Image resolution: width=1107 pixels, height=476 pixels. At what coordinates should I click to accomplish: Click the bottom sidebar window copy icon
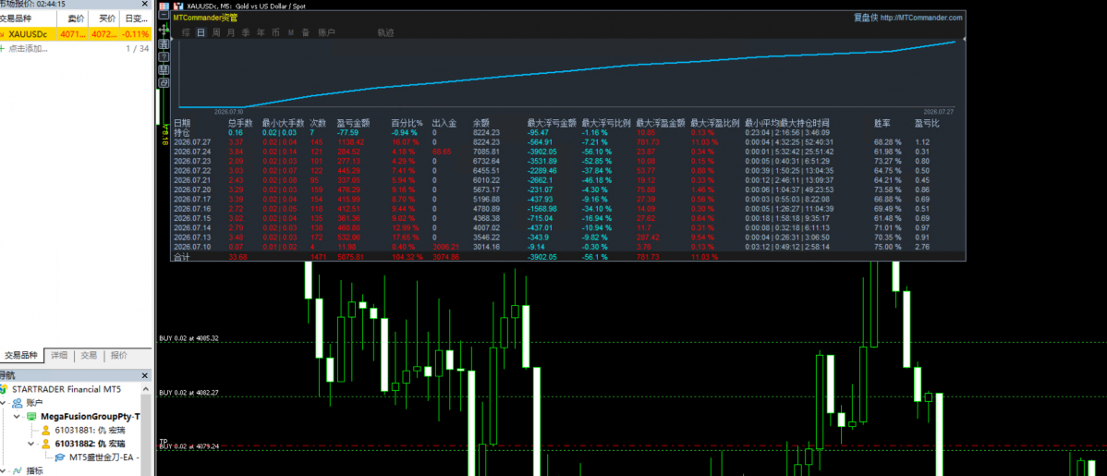pos(164,82)
